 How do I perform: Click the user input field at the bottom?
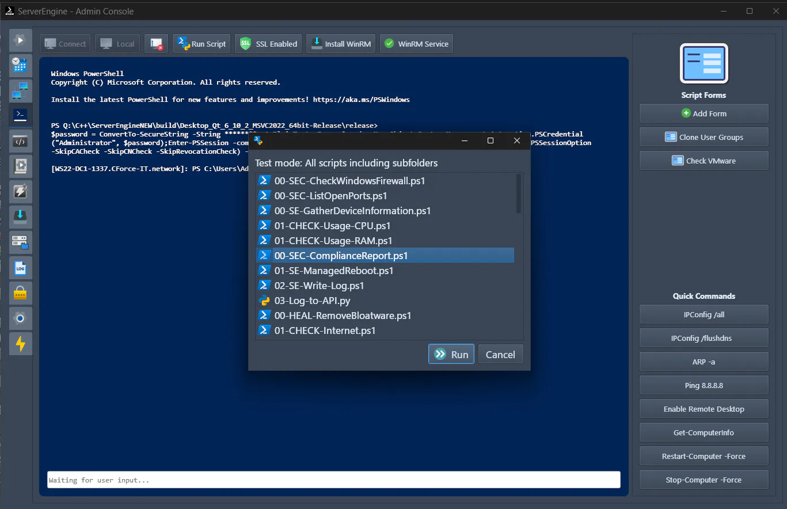[x=333, y=479]
